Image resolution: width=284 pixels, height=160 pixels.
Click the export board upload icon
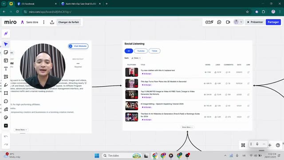click(x=52, y=22)
